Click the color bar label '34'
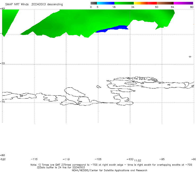Screen dimensions: 196x172 pyautogui.click(x=133, y=7)
